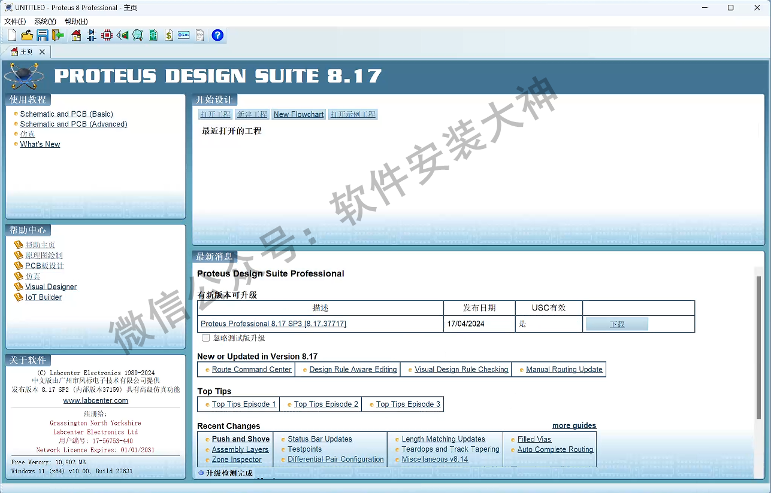Open Manual Routing Update link
Viewport: 771px width, 493px height.
(x=564, y=369)
